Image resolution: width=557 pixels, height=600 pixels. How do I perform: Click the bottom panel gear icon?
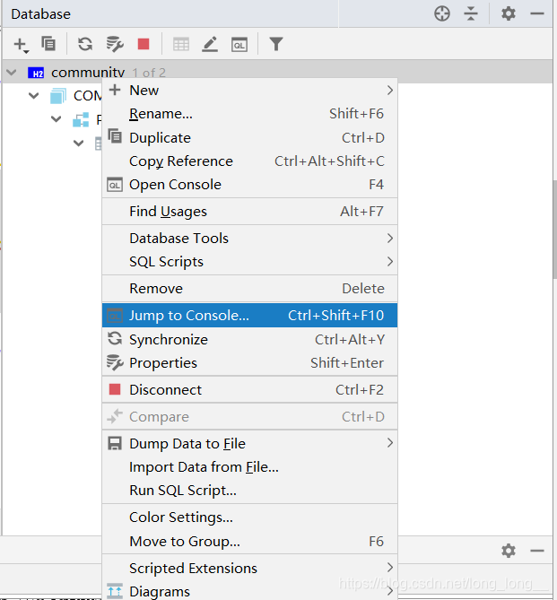click(x=509, y=551)
